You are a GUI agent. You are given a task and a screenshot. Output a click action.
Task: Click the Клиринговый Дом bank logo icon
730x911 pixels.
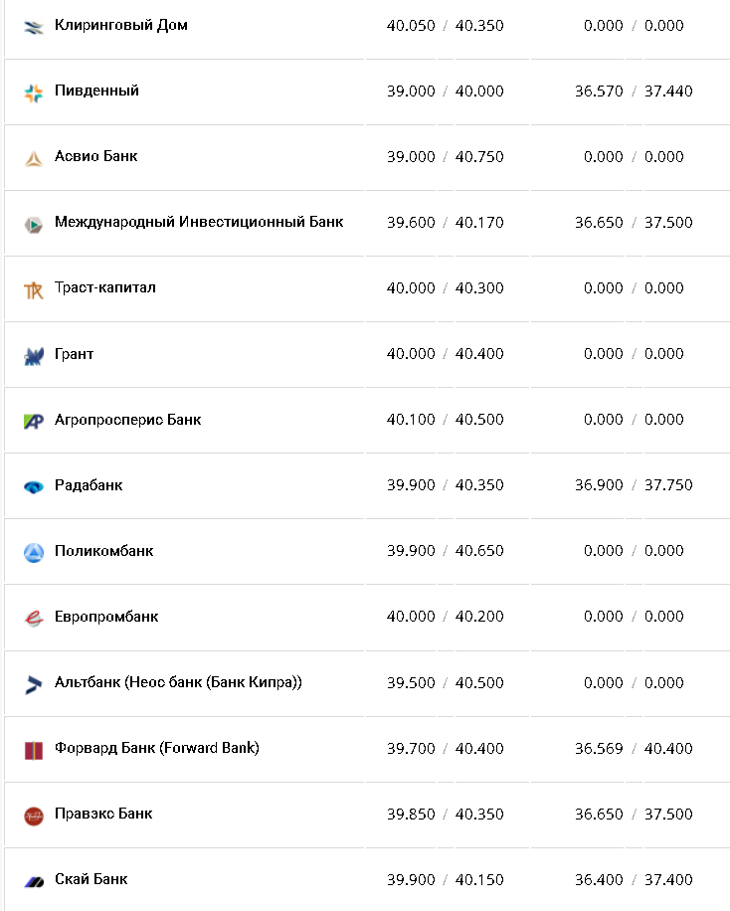point(34,27)
